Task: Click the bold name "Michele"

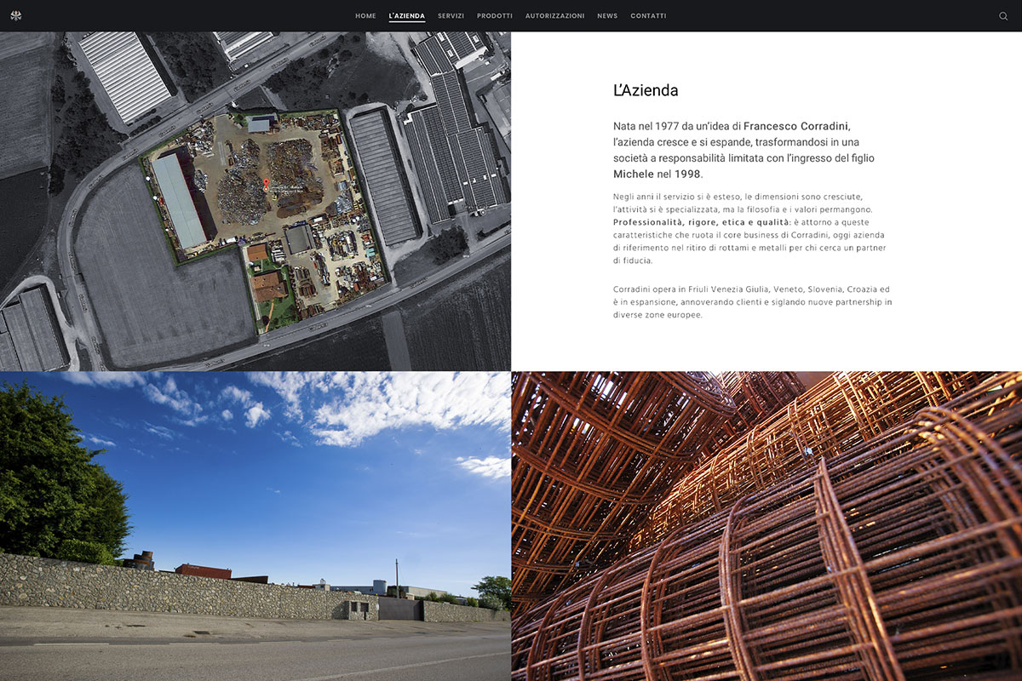Action: [x=634, y=174]
